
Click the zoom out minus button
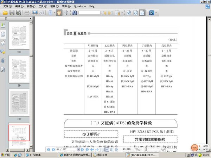point(139,149)
